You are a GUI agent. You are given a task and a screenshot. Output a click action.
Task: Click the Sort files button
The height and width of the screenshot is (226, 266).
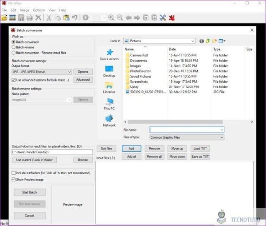click(x=106, y=148)
